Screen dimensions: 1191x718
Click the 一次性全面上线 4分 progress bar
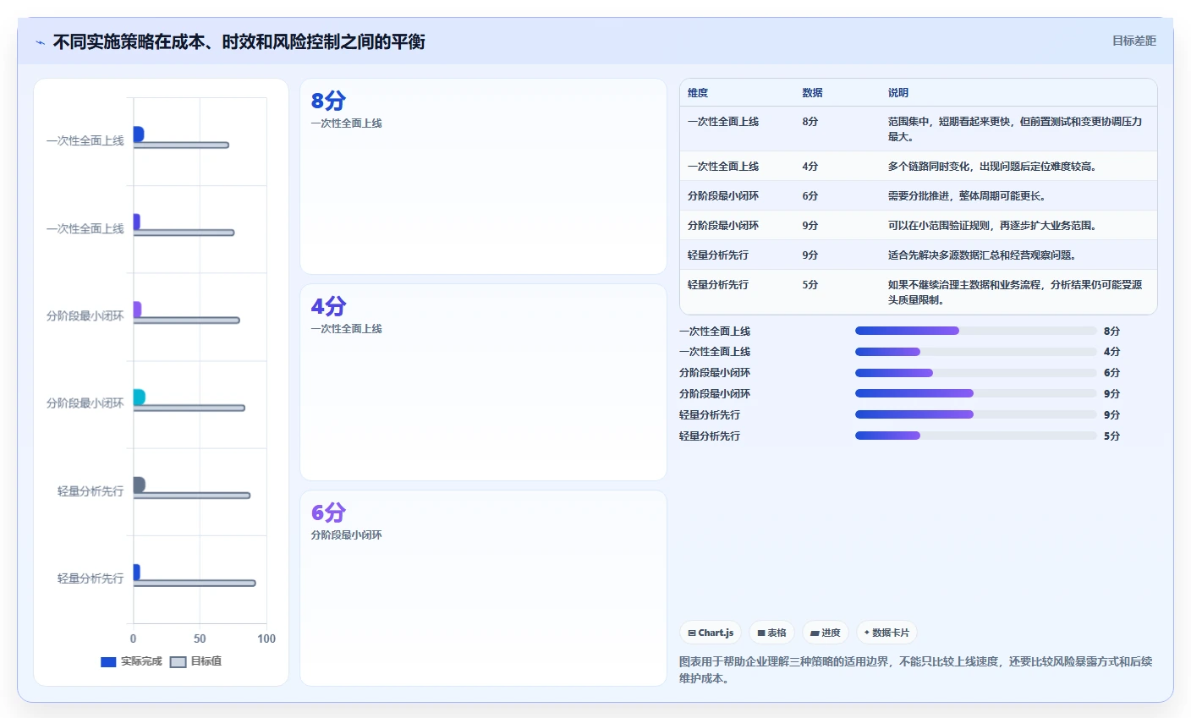click(975, 352)
